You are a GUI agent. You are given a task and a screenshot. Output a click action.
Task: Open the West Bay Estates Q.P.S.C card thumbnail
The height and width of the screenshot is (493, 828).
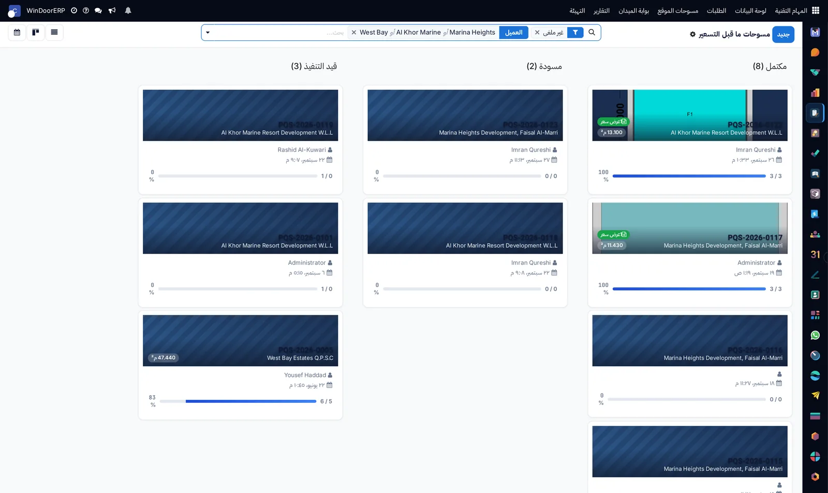pyautogui.click(x=240, y=341)
